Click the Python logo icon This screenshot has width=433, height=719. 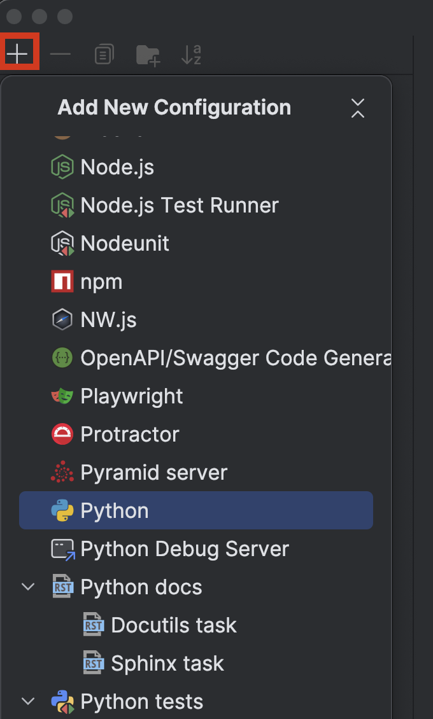(62, 510)
